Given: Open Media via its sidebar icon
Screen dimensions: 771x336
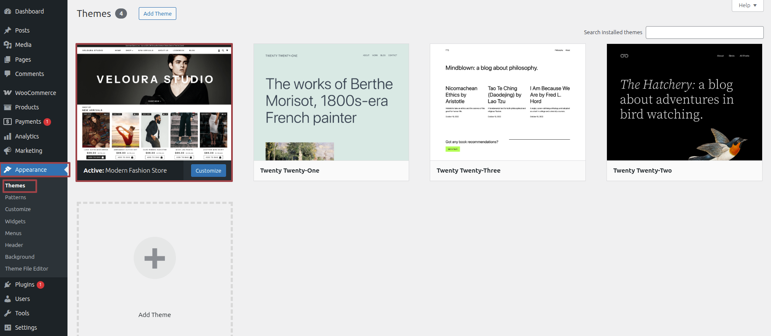Looking at the screenshot, I should [x=8, y=45].
